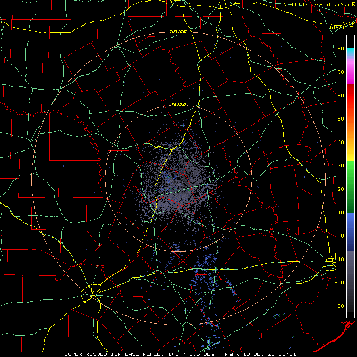Click the yellow highway loop in the lower-left
This screenshot has height=357, width=357.
coord(91,293)
